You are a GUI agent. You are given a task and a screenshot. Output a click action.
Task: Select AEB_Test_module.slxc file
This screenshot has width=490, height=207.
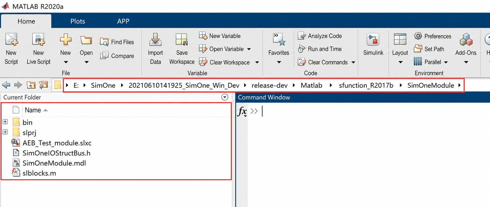pyautogui.click(x=57, y=143)
